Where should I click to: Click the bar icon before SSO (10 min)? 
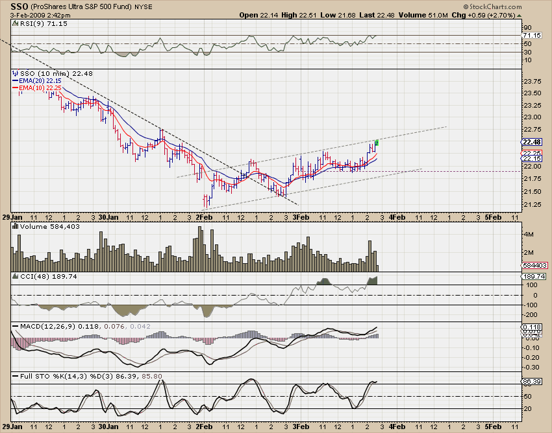click(x=15, y=73)
